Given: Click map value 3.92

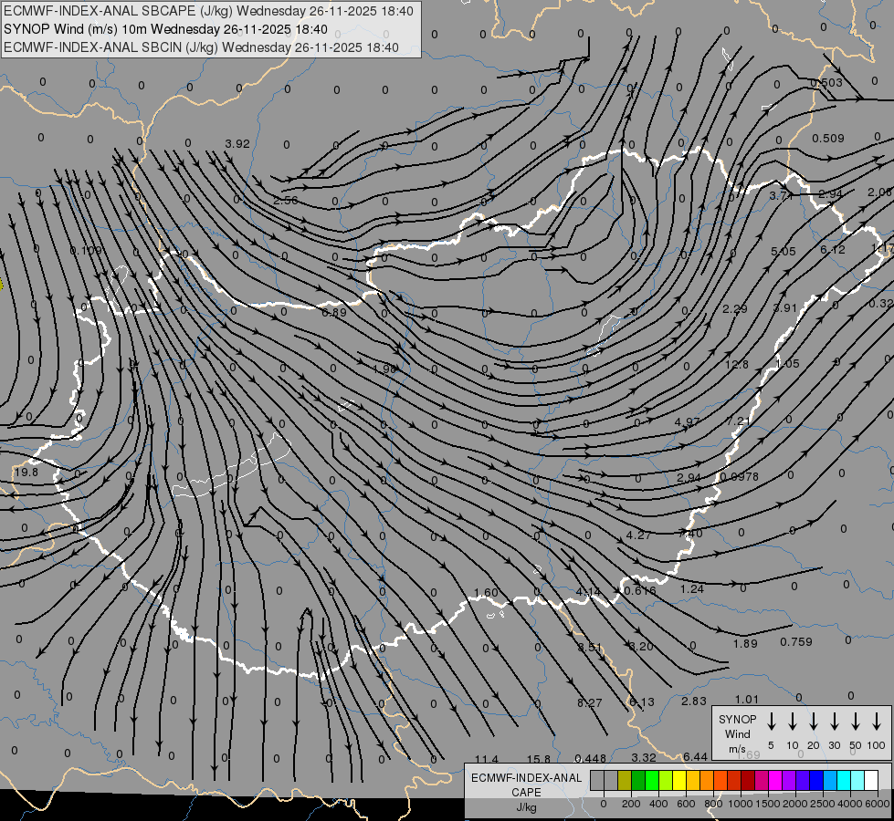Looking at the screenshot, I should point(237,144).
